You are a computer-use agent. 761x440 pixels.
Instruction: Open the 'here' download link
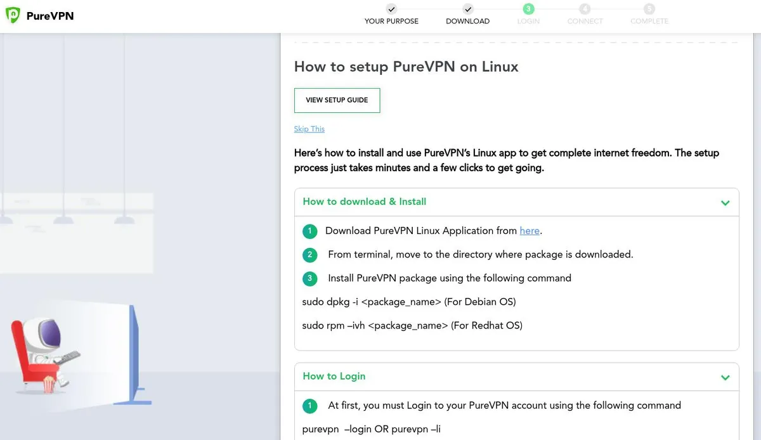point(530,231)
